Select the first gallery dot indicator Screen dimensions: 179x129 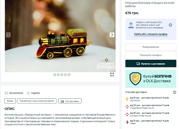tap(55, 75)
